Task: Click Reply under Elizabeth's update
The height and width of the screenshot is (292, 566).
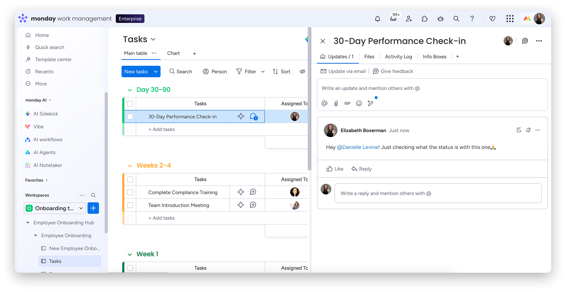Action: coord(361,169)
